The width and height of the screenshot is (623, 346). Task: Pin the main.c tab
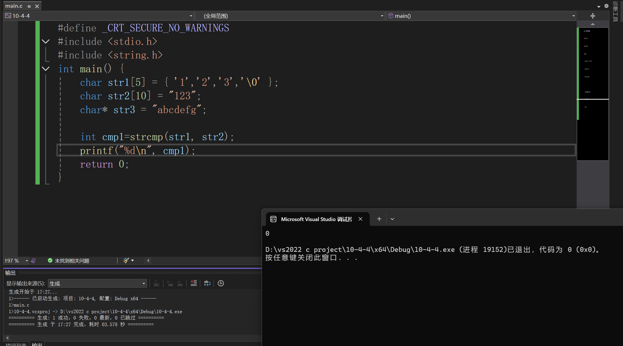pos(29,6)
